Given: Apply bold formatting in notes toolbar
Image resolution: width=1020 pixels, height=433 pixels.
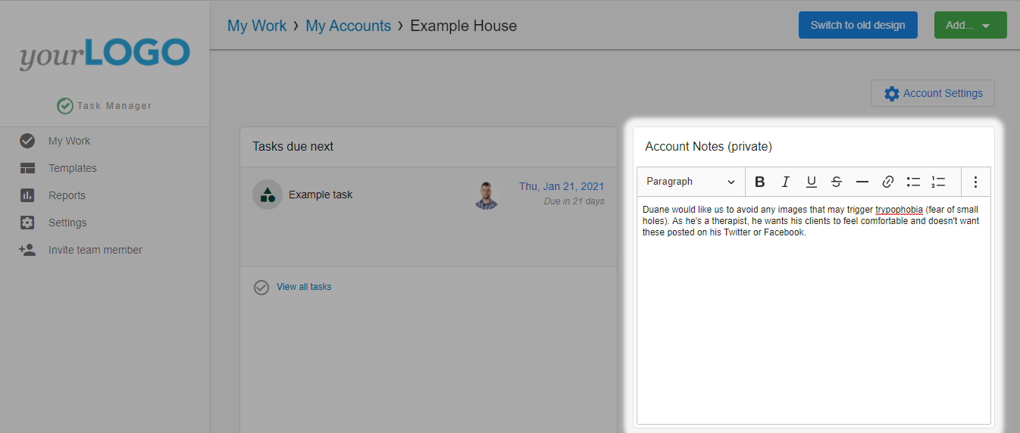Looking at the screenshot, I should pos(760,182).
